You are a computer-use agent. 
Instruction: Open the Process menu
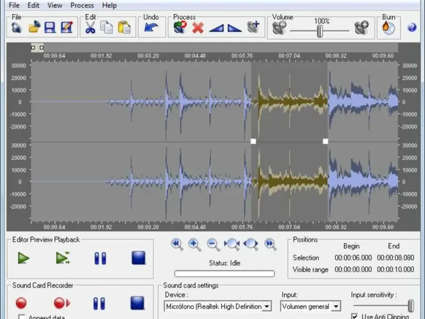click(x=82, y=5)
